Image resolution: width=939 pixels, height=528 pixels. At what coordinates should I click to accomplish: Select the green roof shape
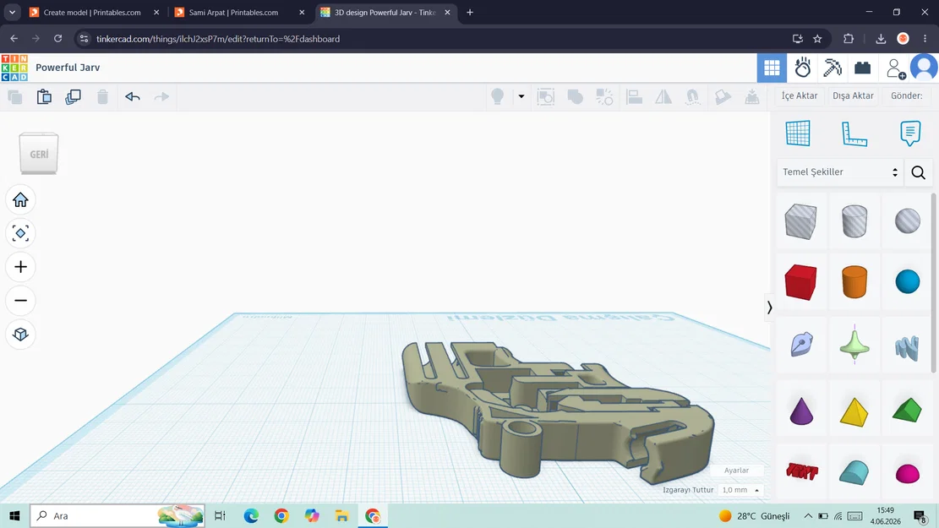pyautogui.click(x=907, y=411)
